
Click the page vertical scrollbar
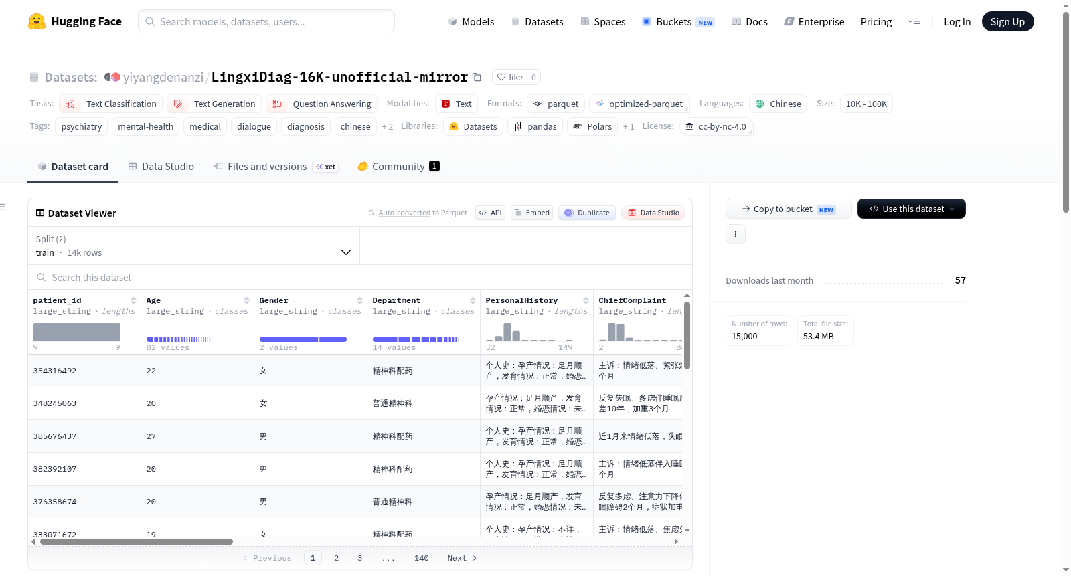pyautogui.click(x=1066, y=111)
